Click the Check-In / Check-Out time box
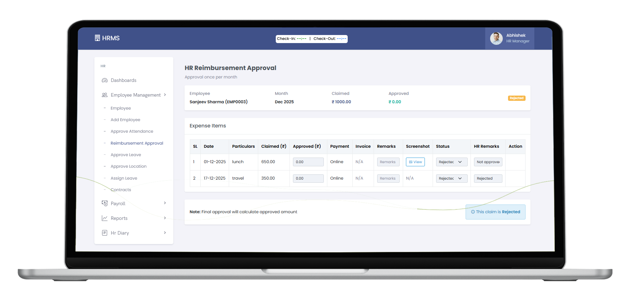This screenshot has height=292, width=621. tap(312, 39)
